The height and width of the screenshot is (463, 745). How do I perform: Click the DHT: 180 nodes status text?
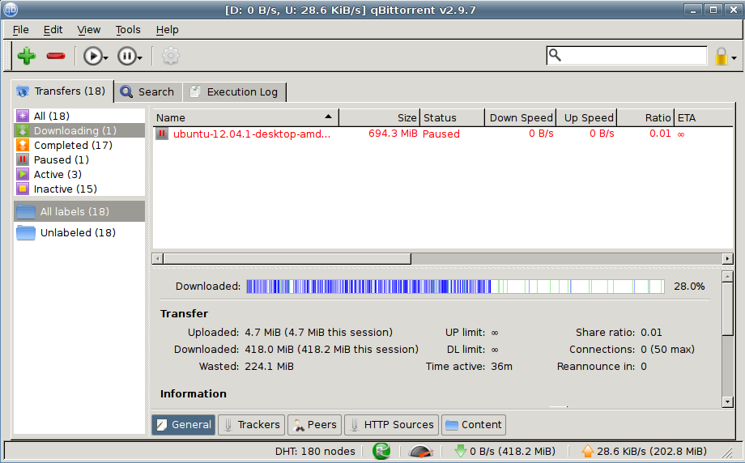coord(315,451)
